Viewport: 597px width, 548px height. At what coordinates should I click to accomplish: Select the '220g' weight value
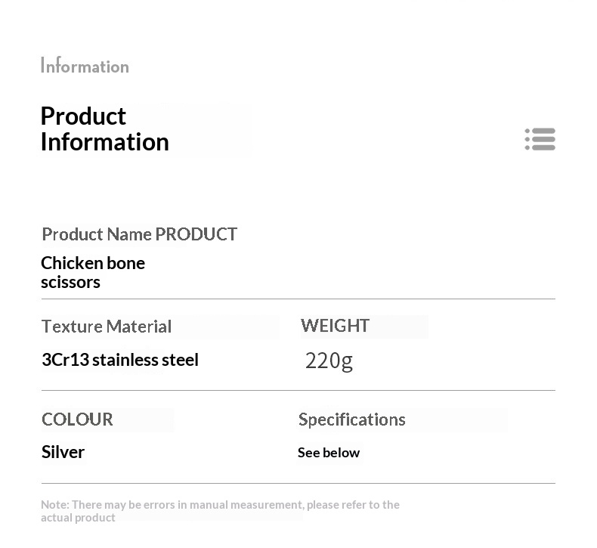click(329, 361)
